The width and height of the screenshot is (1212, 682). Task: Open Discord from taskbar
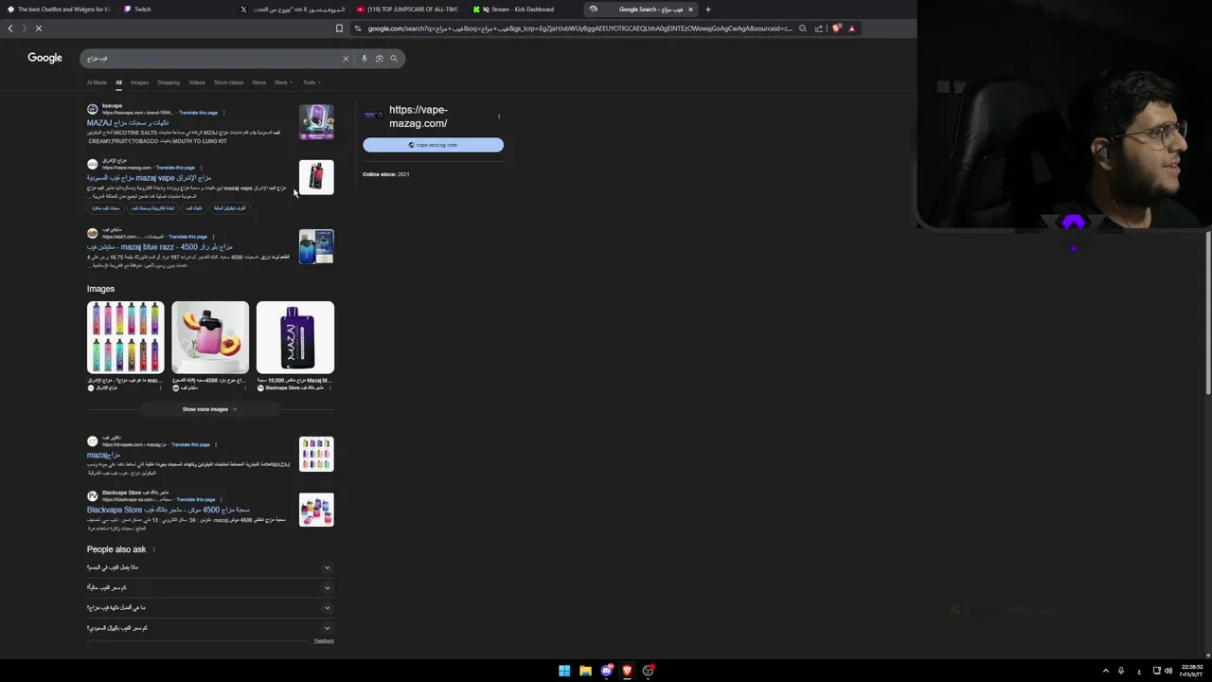(606, 671)
